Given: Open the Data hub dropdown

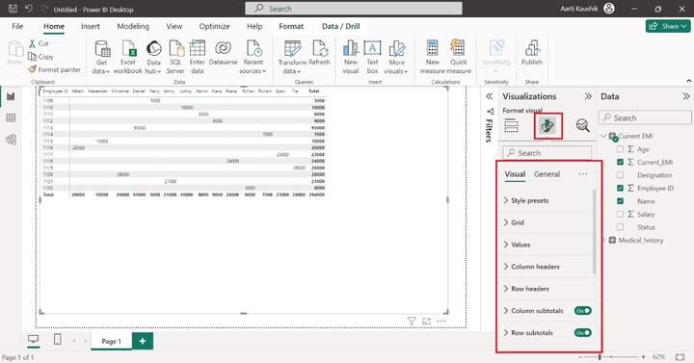Looking at the screenshot, I should 153,57.
